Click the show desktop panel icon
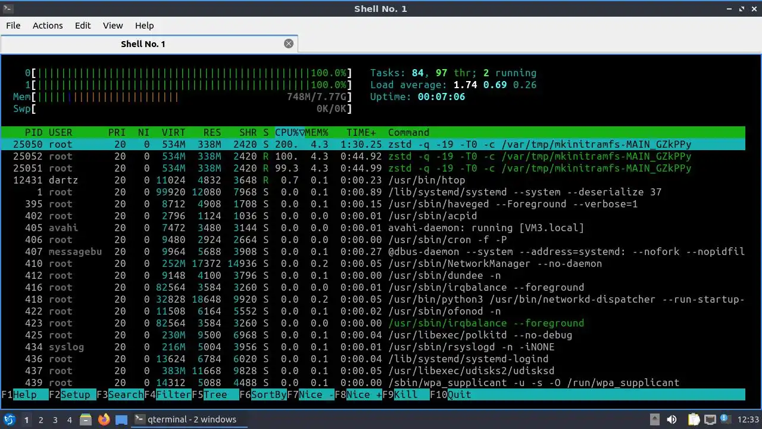 [121, 419]
